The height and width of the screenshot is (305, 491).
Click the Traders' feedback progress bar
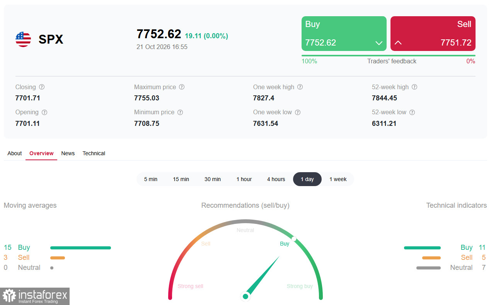click(389, 56)
